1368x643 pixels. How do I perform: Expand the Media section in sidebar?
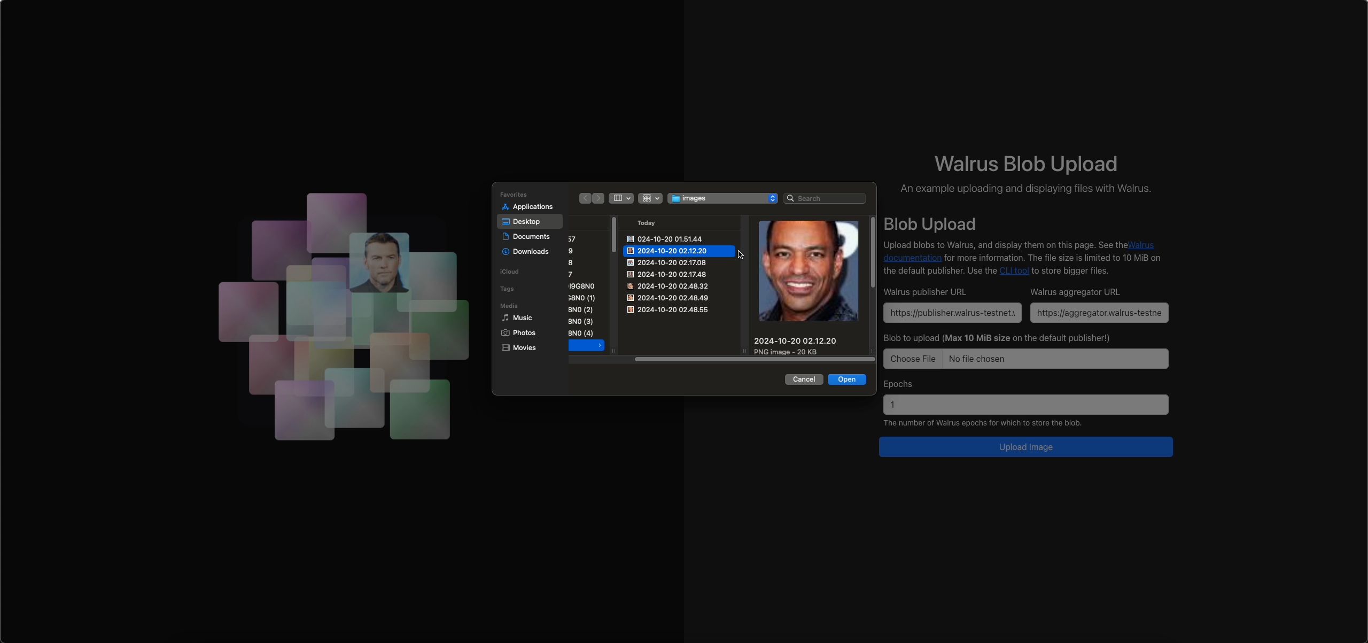click(x=509, y=305)
